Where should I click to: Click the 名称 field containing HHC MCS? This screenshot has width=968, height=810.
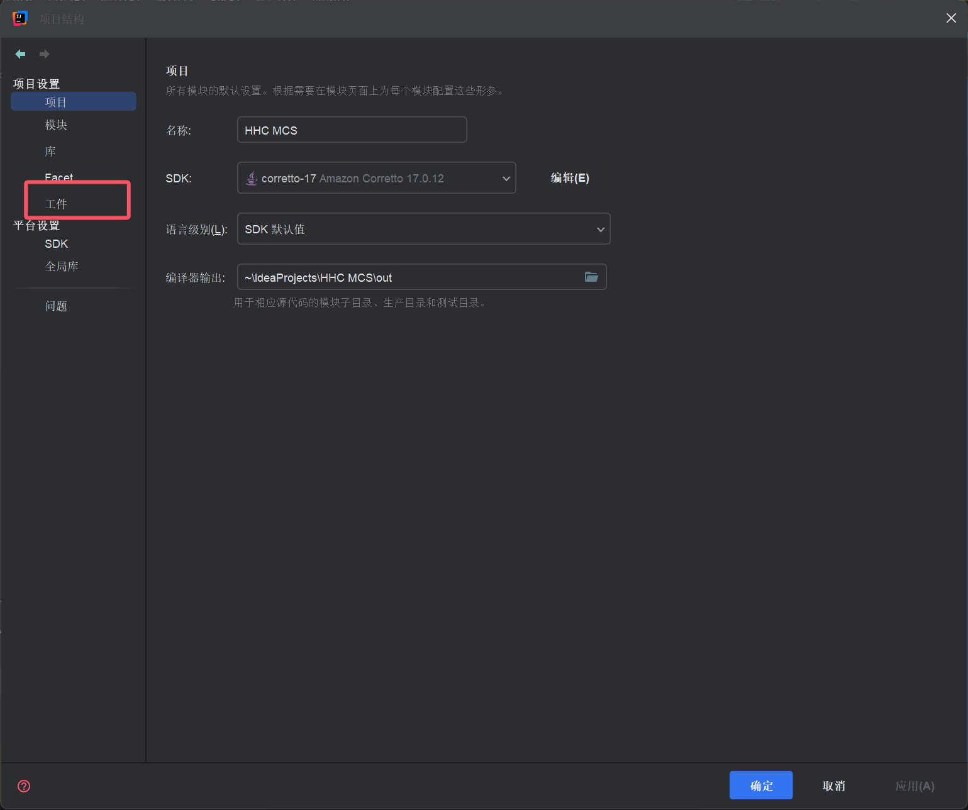coord(352,130)
